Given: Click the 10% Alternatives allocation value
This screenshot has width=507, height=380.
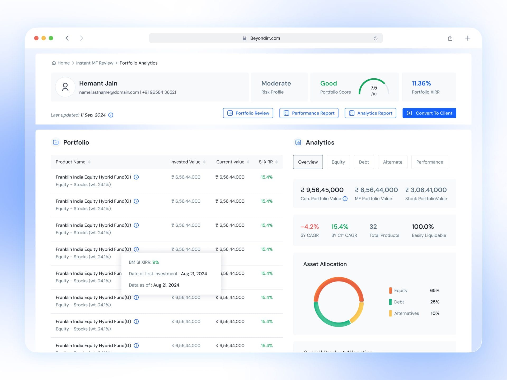Looking at the screenshot, I should coord(435,313).
